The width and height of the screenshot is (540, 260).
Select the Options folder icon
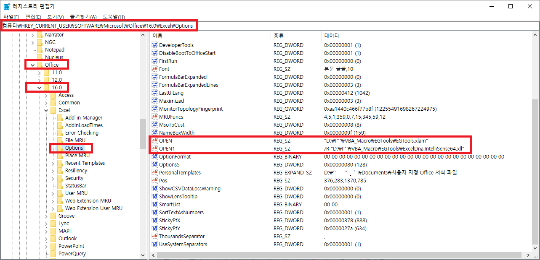point(60,148)
